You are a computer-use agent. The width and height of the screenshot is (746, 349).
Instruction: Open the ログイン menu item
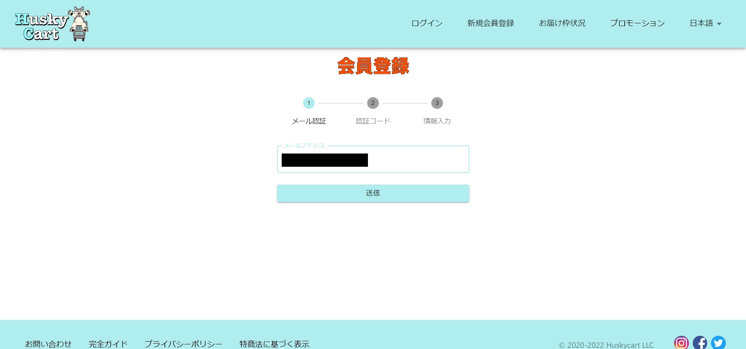pyautogui.click(x=427, y=23)
